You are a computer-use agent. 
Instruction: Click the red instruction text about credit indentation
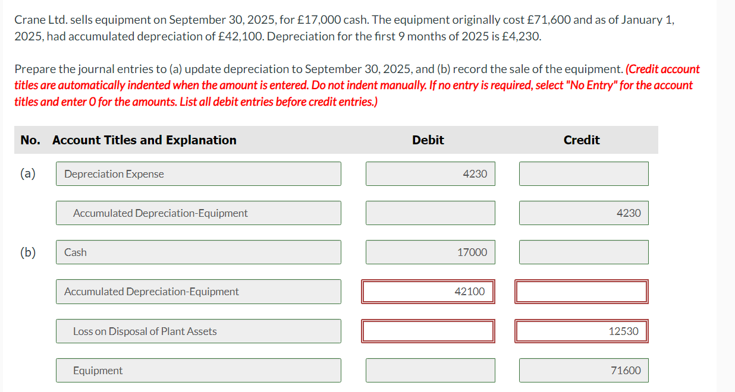coord(357,86)
